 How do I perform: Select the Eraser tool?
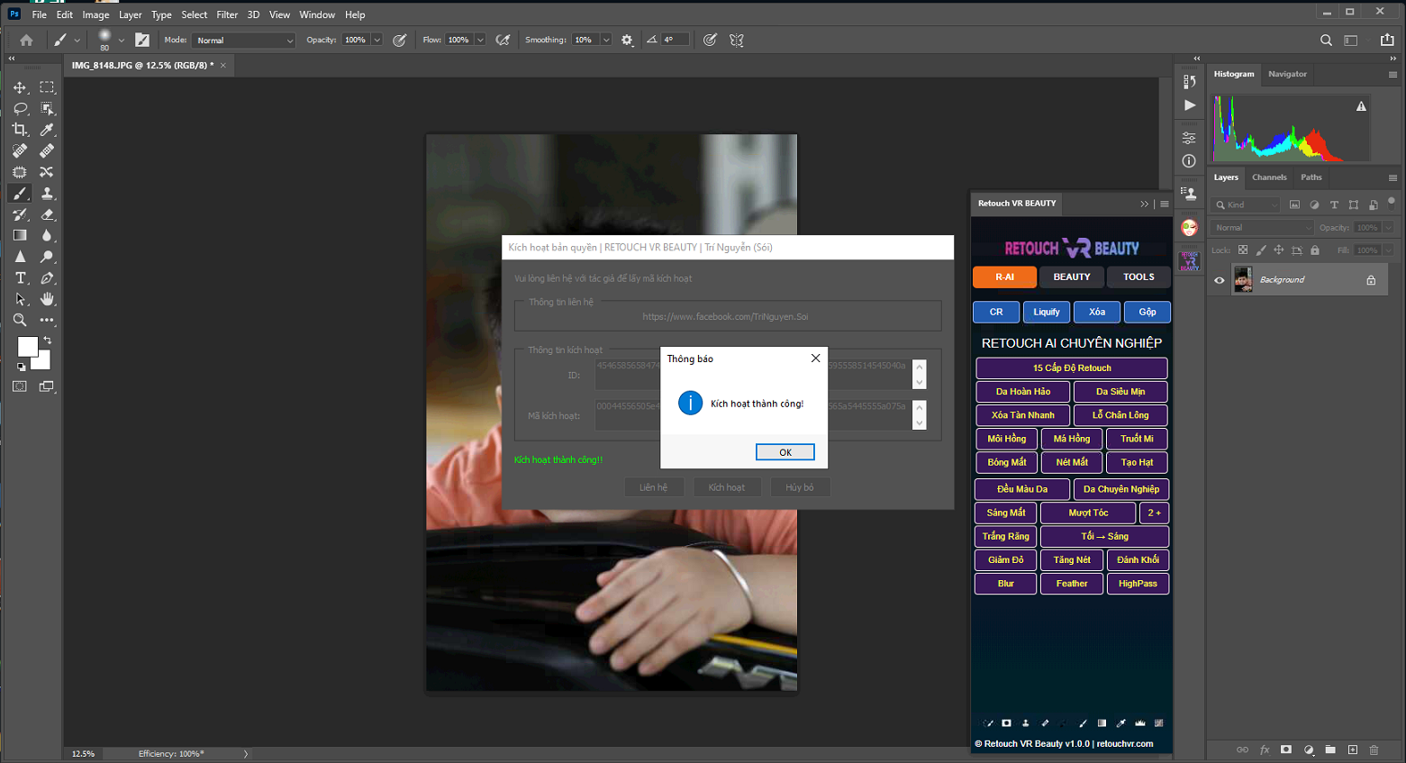(x=47, y=214)
